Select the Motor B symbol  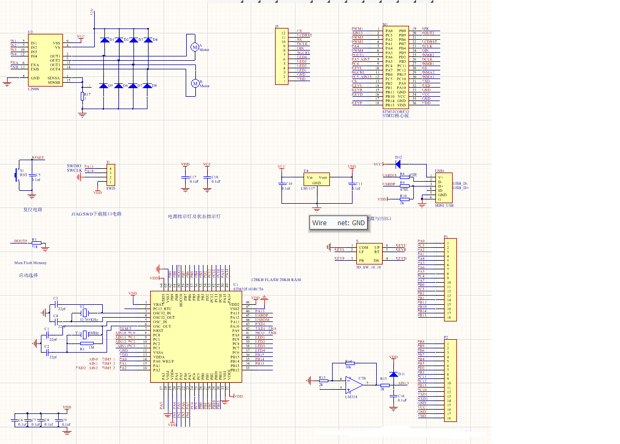click(x=195, y=83)
